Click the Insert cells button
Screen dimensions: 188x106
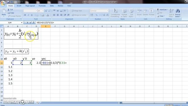click(x=139, y=12)
